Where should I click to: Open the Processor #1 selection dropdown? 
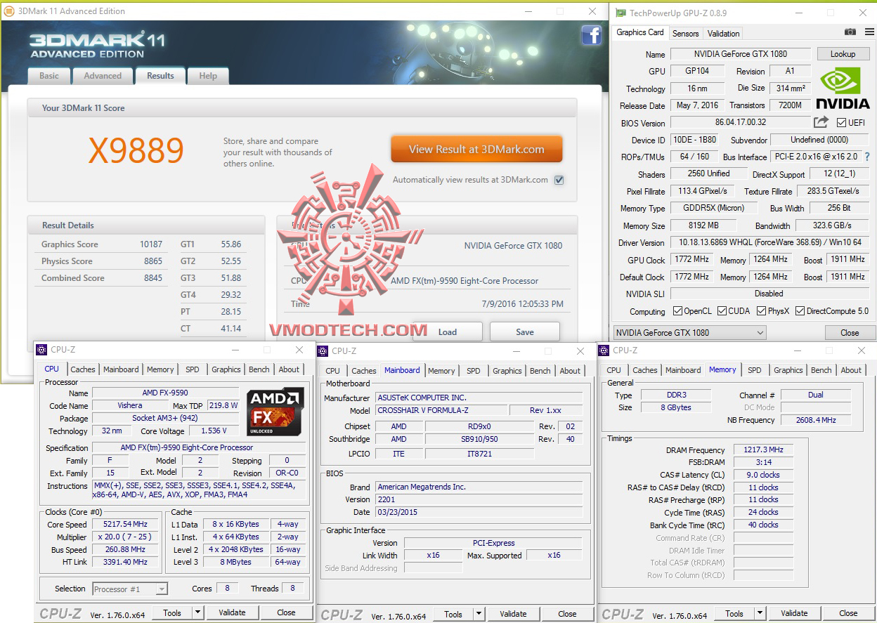click(x=130, y=589)
